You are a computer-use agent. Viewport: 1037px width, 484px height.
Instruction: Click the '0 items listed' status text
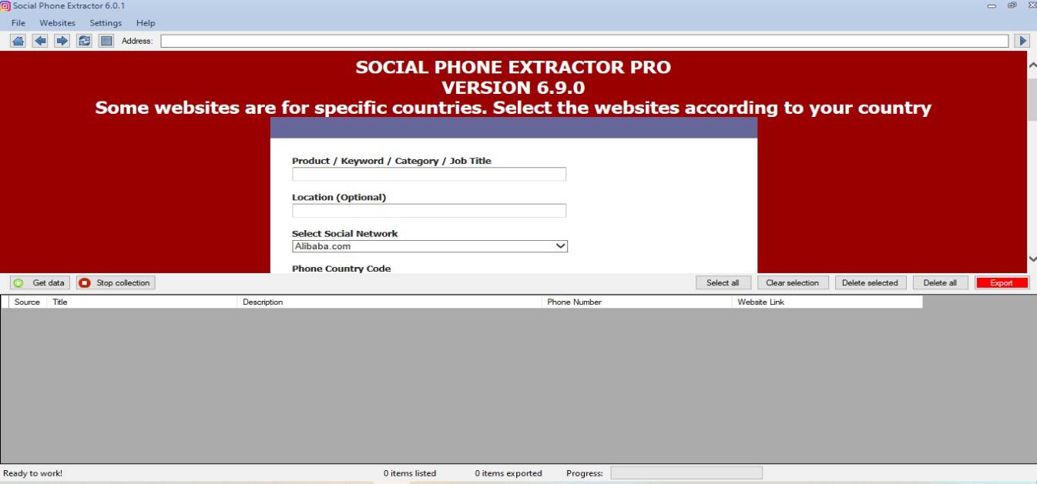coord(410,473)
